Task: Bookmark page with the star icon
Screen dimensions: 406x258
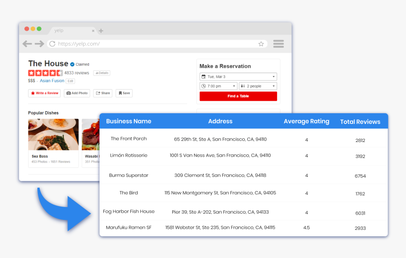Action: point(261,44)
